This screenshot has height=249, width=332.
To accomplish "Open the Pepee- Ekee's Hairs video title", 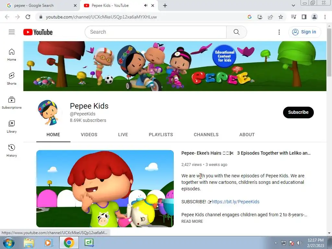I will coord(246,153).
